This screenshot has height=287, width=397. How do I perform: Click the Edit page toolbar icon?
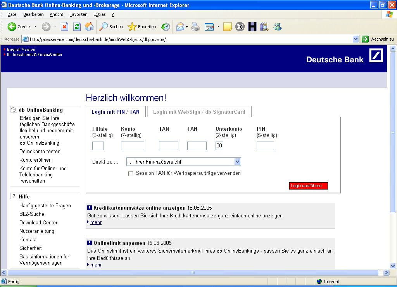pos(209,27)
